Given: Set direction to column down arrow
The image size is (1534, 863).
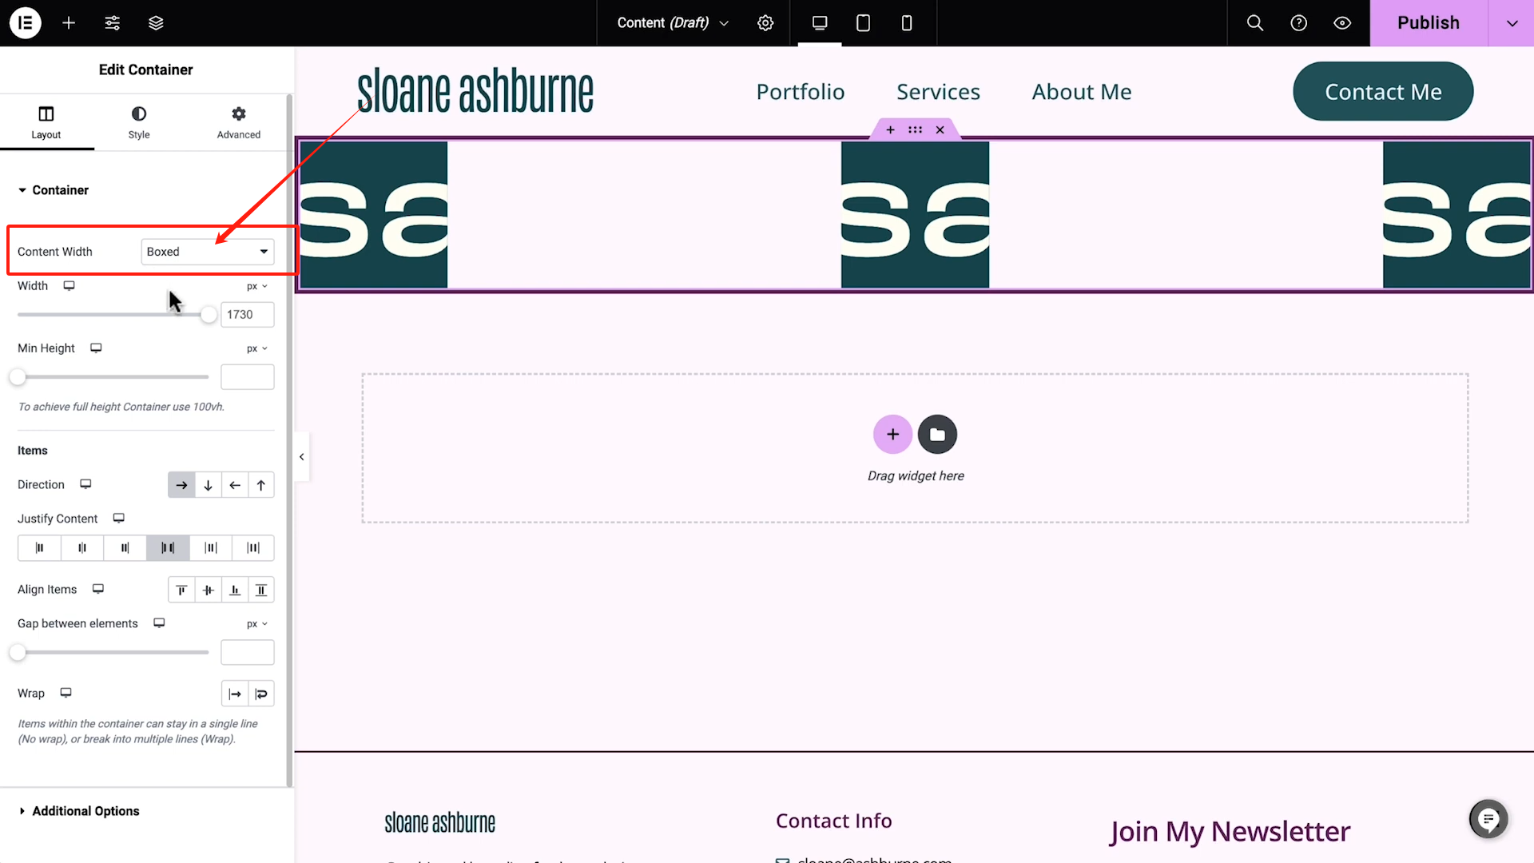Looking at the screenshot, I should point(208,485).
